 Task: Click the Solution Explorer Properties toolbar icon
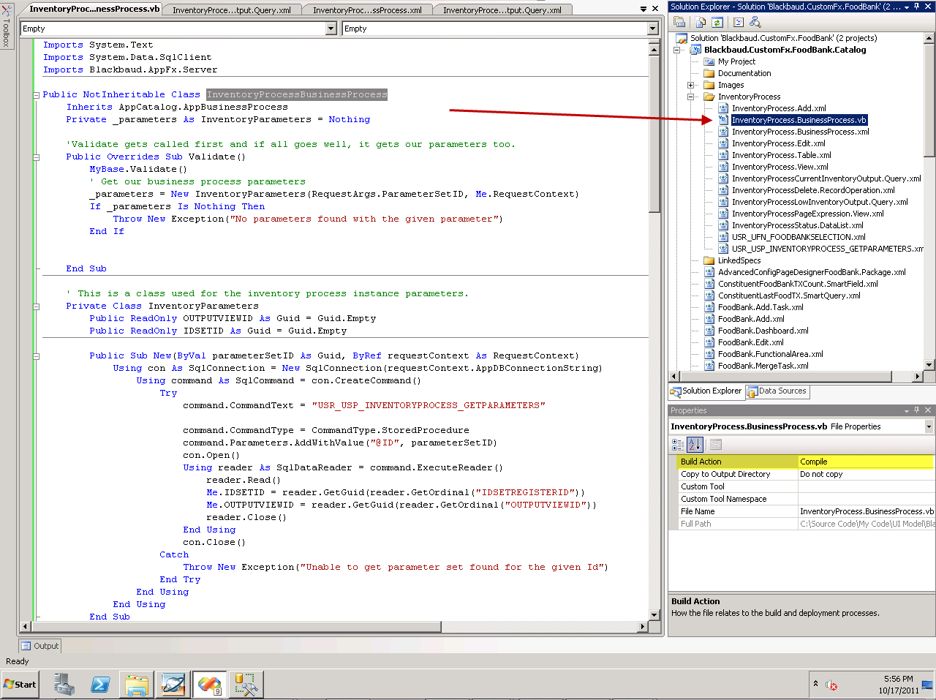point(679,23)
